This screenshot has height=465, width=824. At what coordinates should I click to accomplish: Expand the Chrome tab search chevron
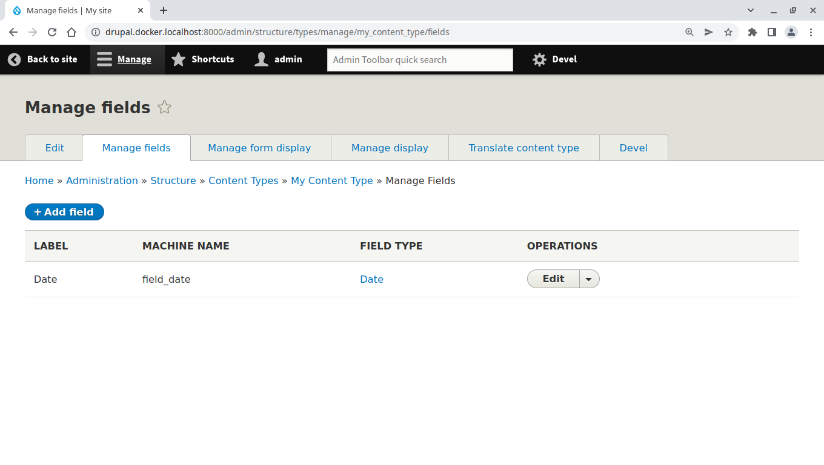(x=751, y=10)
